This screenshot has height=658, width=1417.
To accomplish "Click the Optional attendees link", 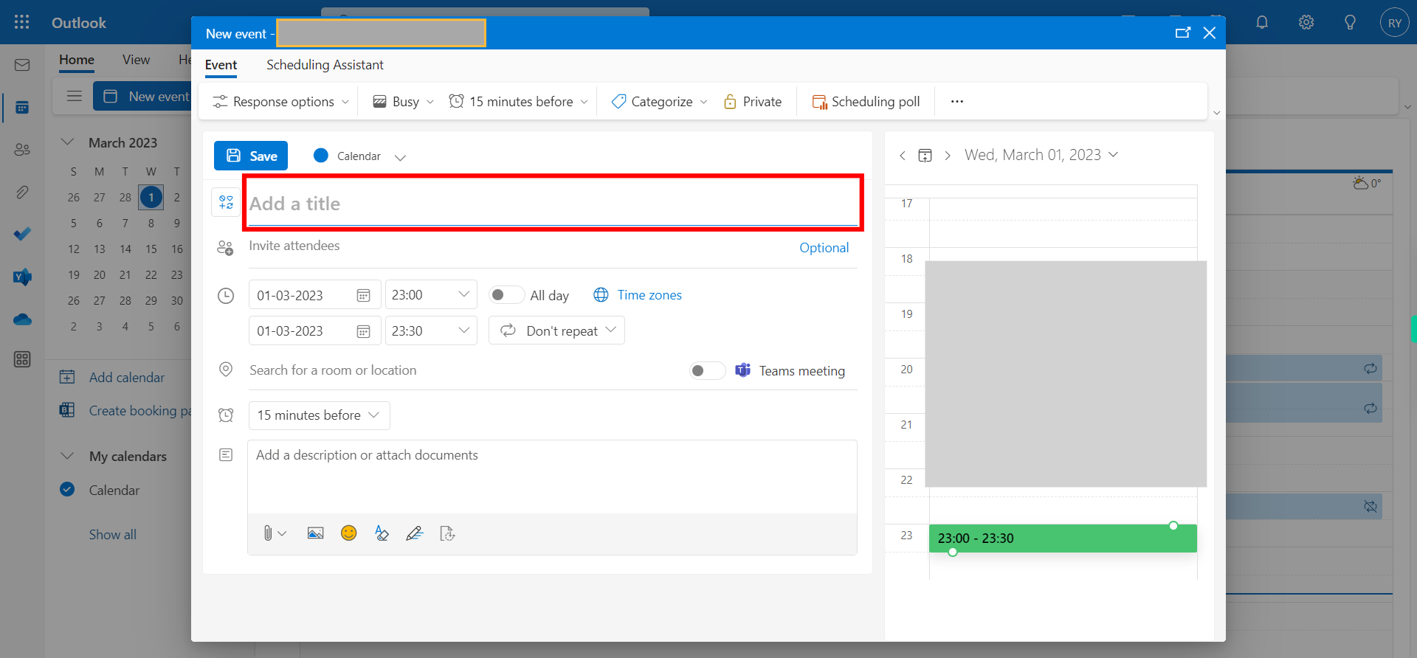I will coord(824,248).
